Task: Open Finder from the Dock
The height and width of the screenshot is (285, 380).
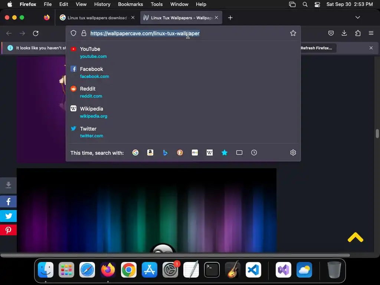Action: click(46, 270)
